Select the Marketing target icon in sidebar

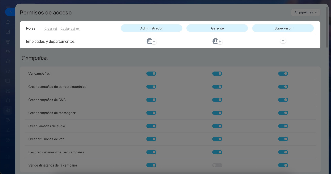8,110
